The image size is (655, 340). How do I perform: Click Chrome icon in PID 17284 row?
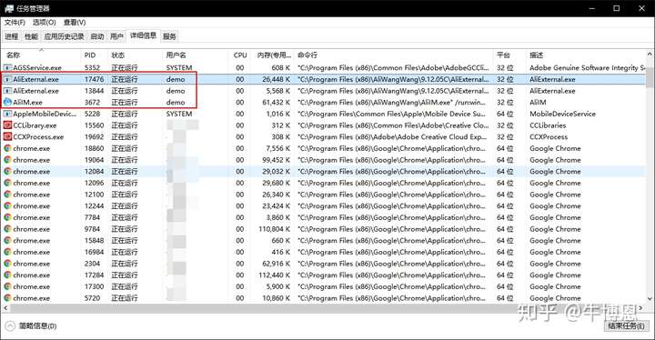(7, 275)
